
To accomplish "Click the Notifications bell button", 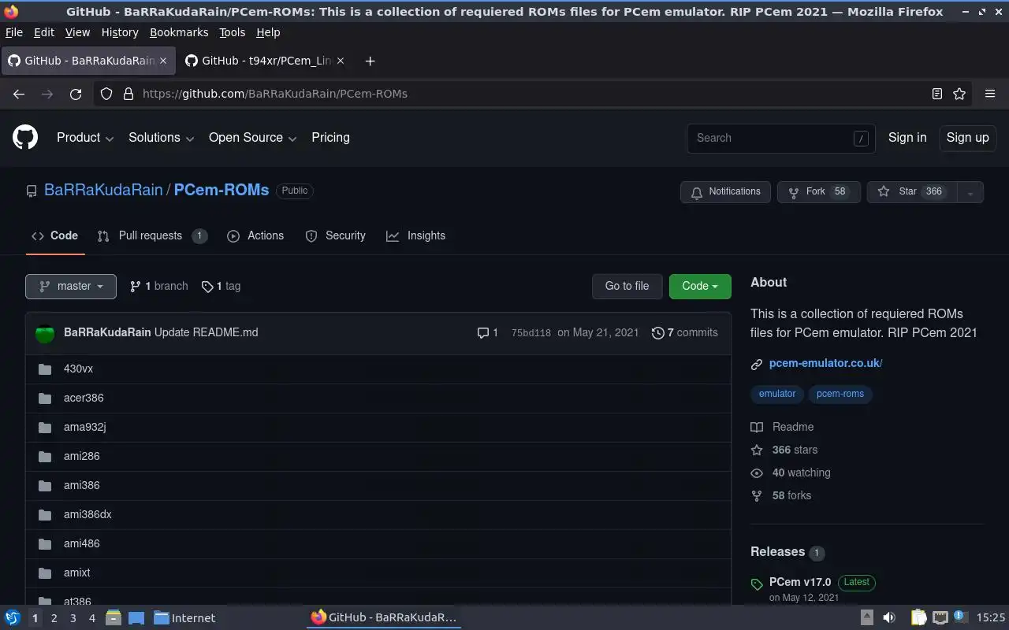I will (x=725, y=191).
